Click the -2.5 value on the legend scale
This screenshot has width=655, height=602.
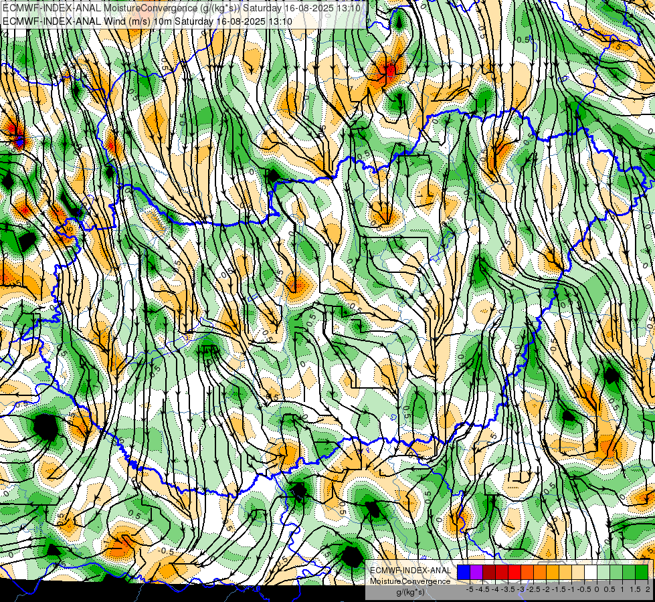533,589
